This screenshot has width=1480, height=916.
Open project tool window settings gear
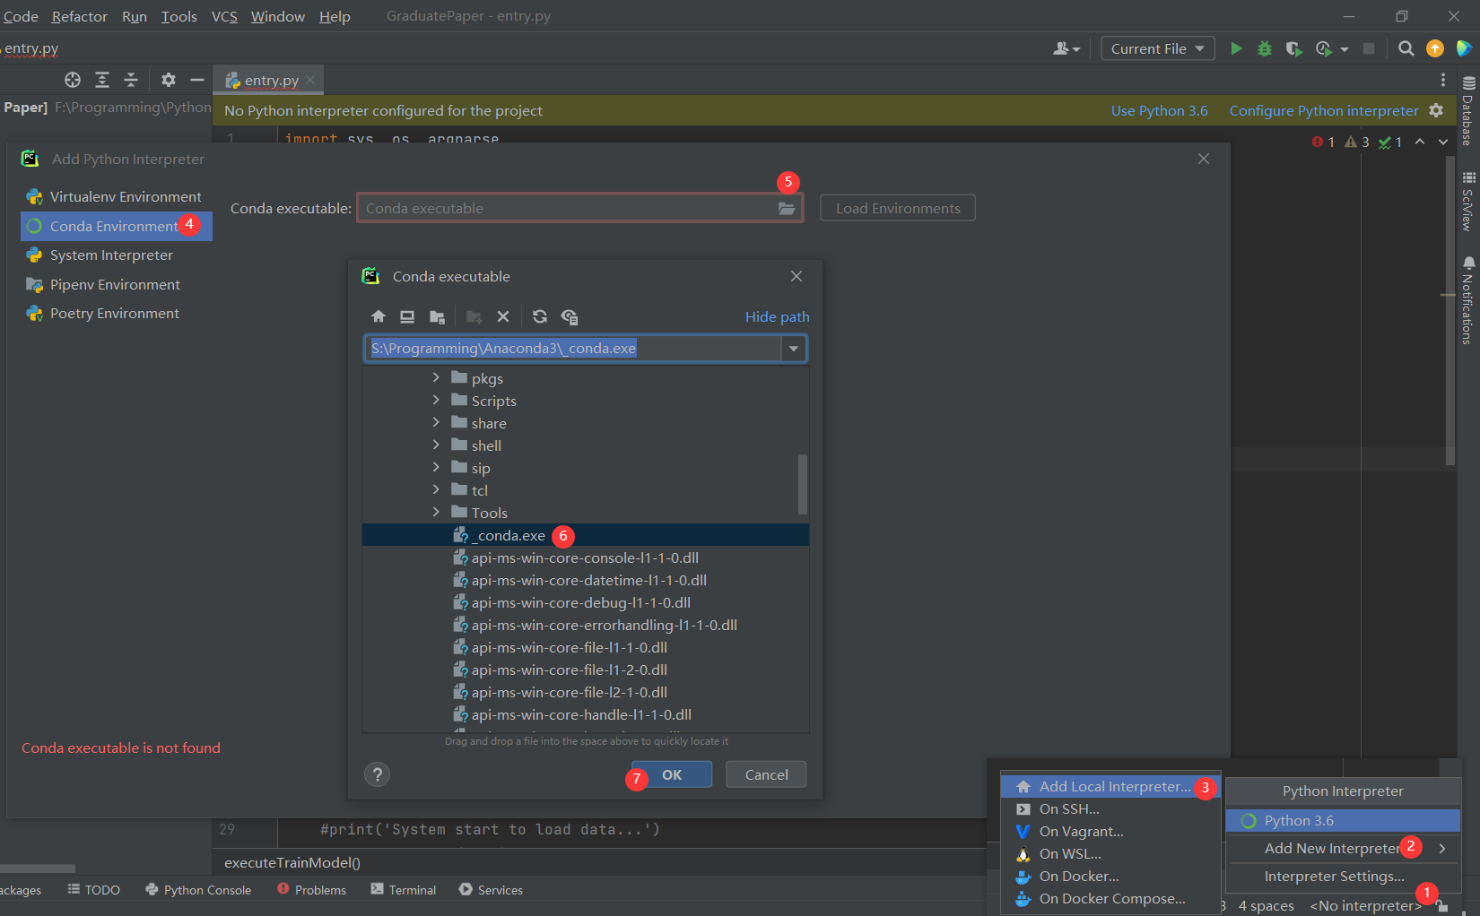coord(169,80)
